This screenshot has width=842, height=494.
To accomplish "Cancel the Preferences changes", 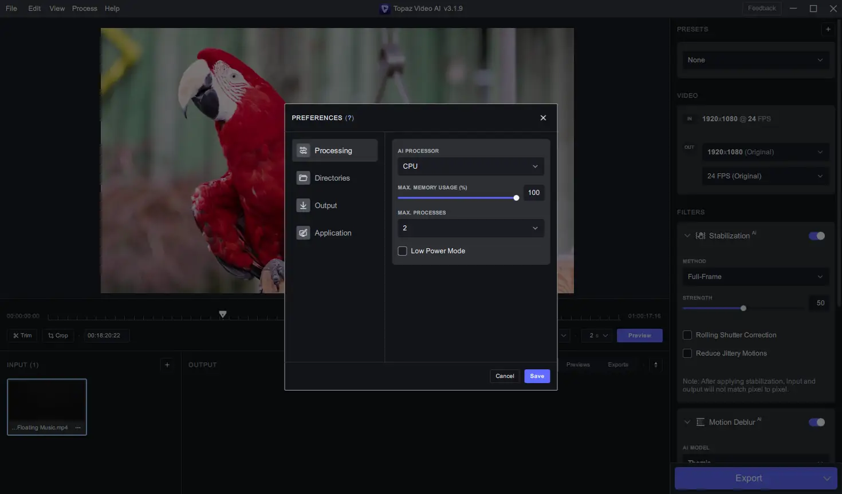I will [x=505, y=376].
